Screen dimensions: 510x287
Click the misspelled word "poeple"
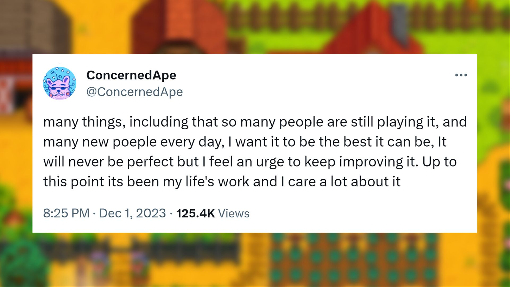coord(134,142)
